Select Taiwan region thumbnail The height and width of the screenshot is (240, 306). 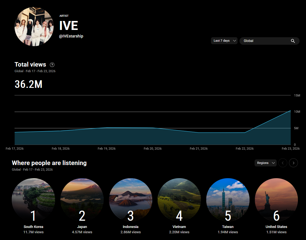(228, 199)
